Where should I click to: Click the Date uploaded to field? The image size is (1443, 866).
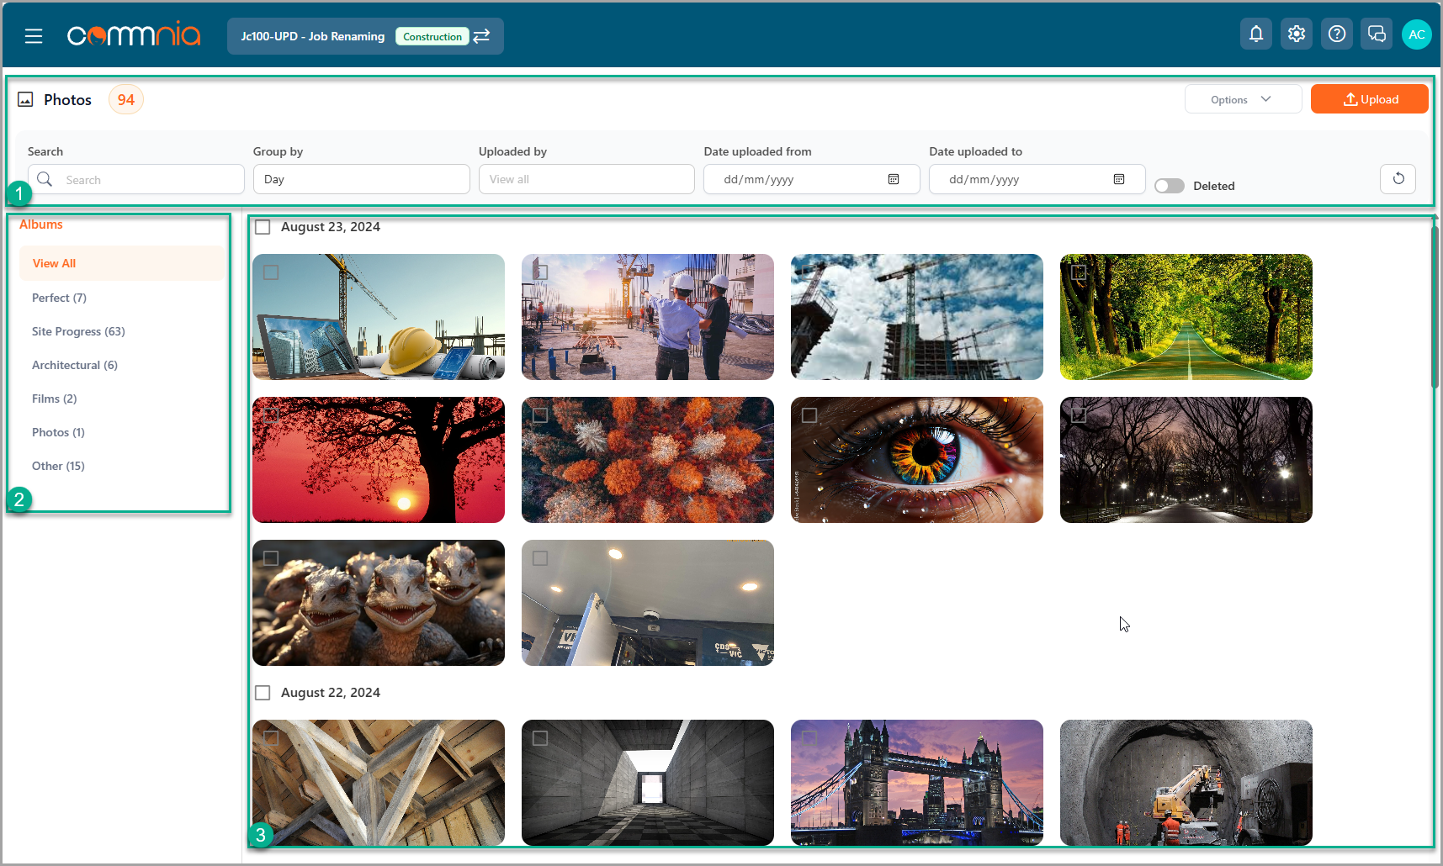point(1037,179)
